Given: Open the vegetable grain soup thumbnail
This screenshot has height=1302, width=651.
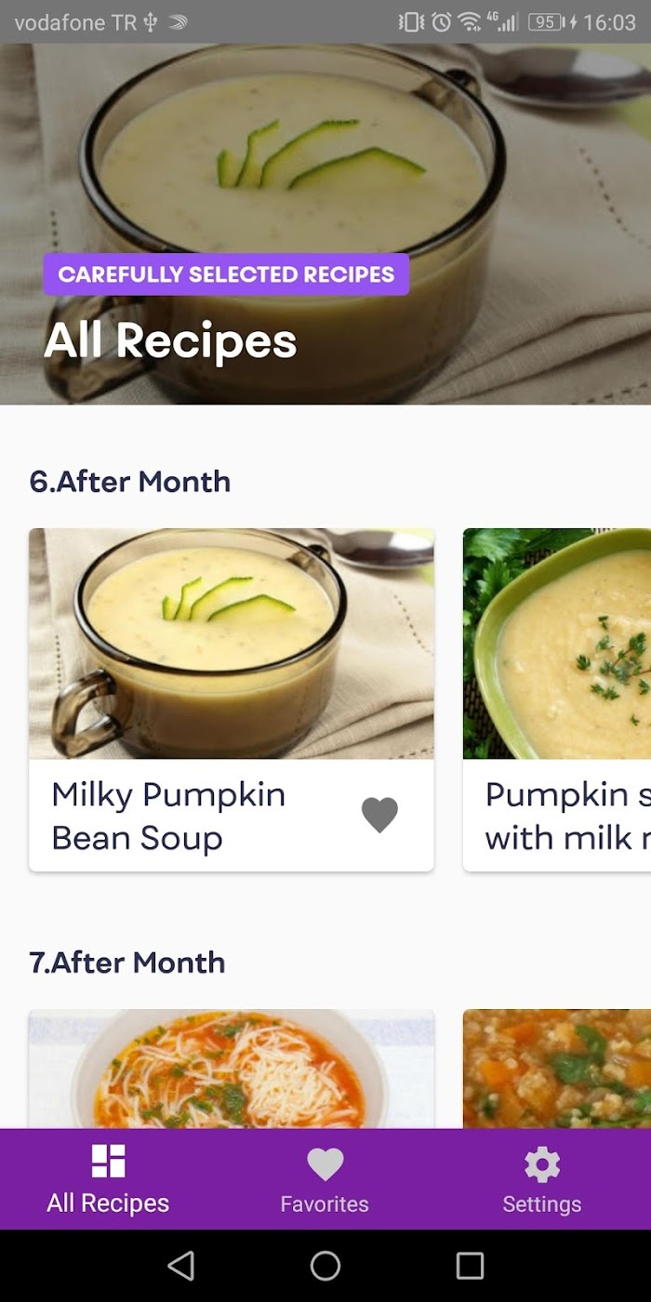Looking at the screenshot, I should (x=557, y=1069).
